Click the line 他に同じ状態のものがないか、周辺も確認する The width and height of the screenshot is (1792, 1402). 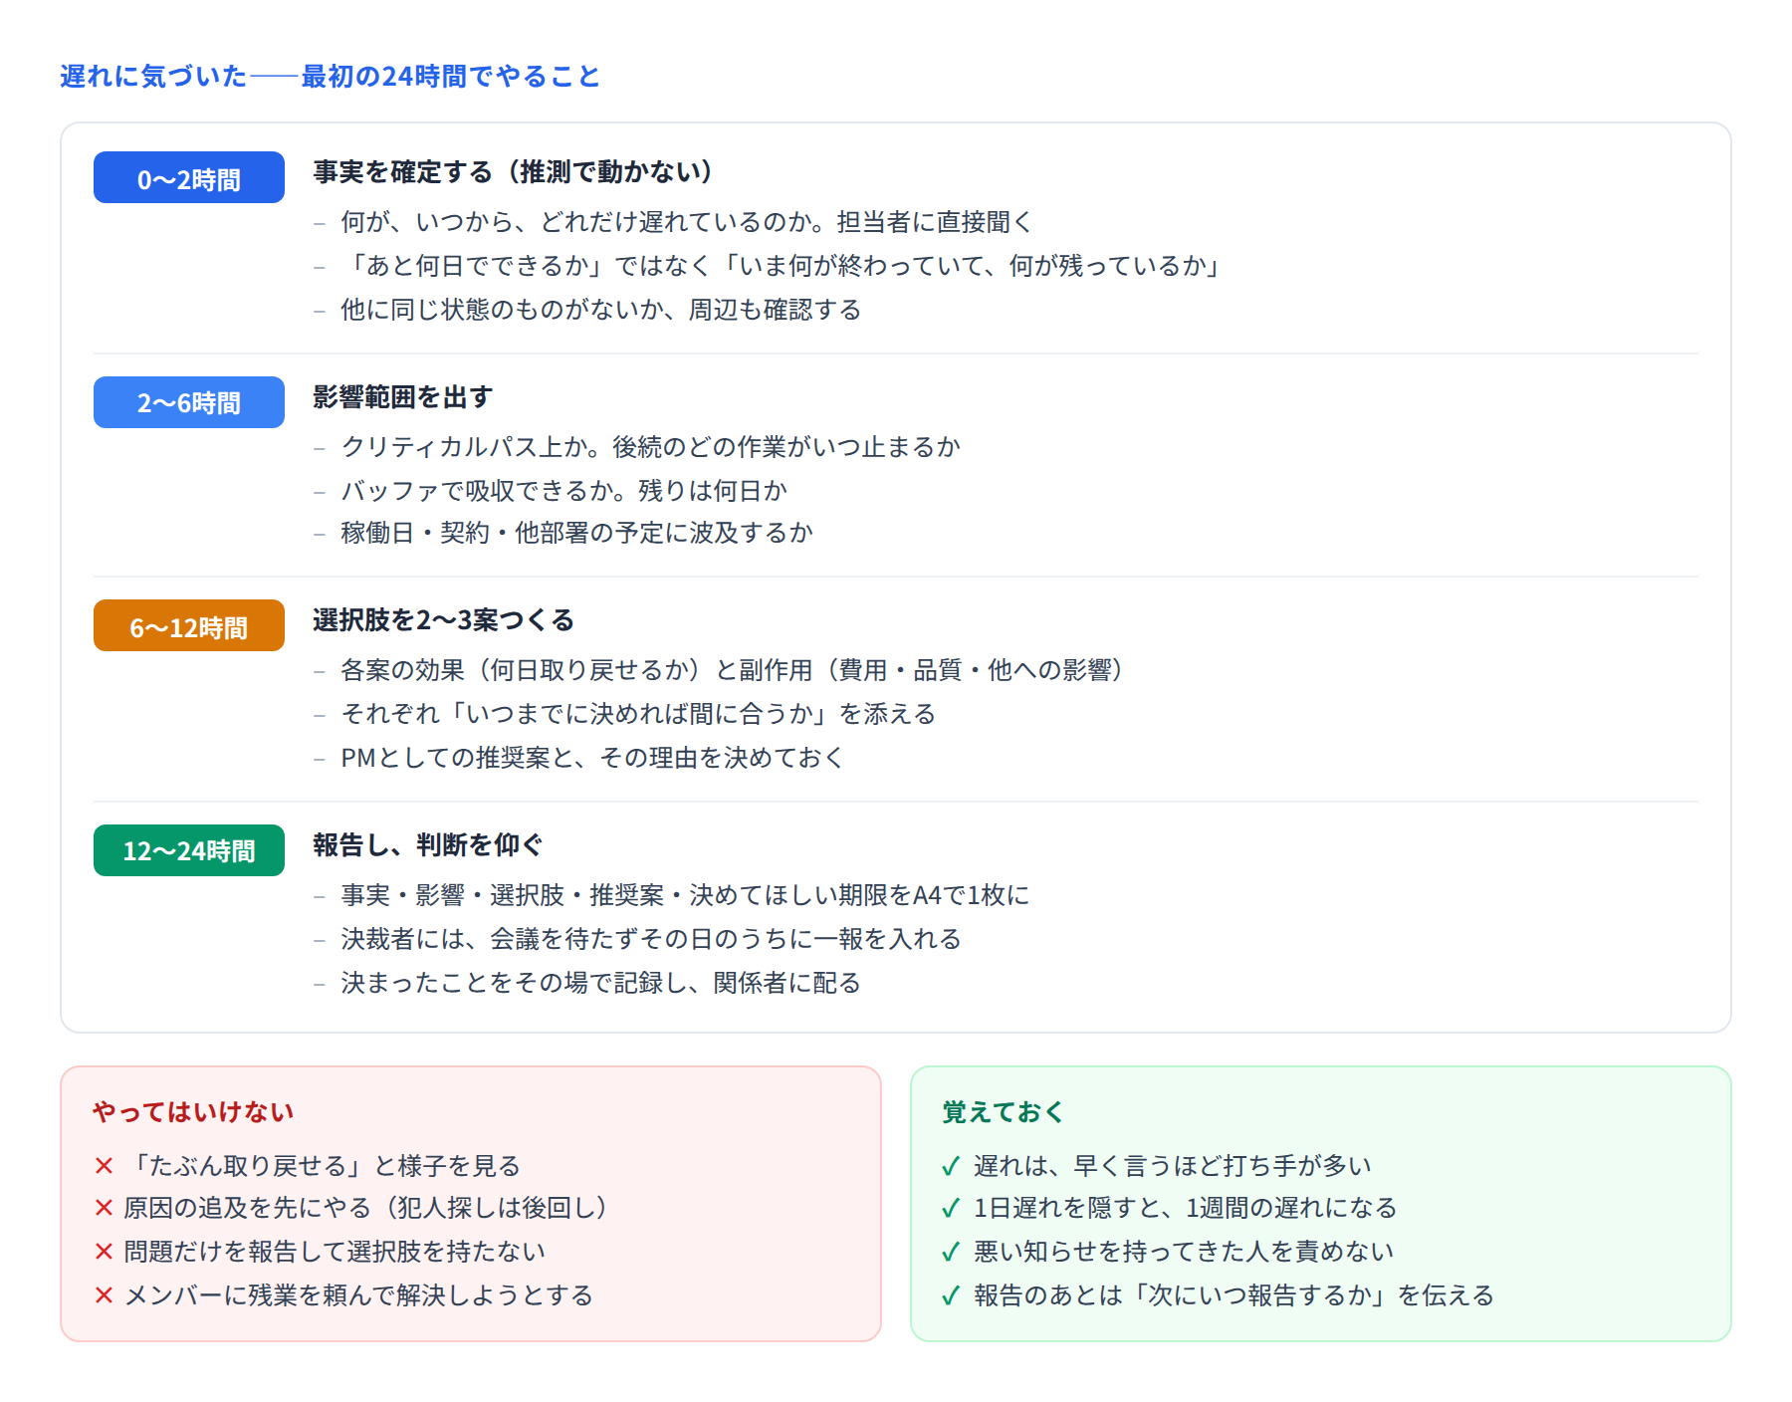(x=601, y=310)
